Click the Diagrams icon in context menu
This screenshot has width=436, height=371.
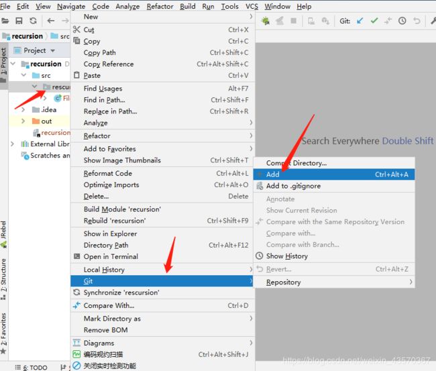click(x=76, y=343)
